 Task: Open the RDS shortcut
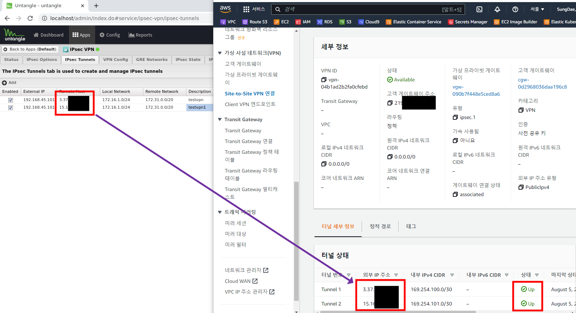click(325, 22)
